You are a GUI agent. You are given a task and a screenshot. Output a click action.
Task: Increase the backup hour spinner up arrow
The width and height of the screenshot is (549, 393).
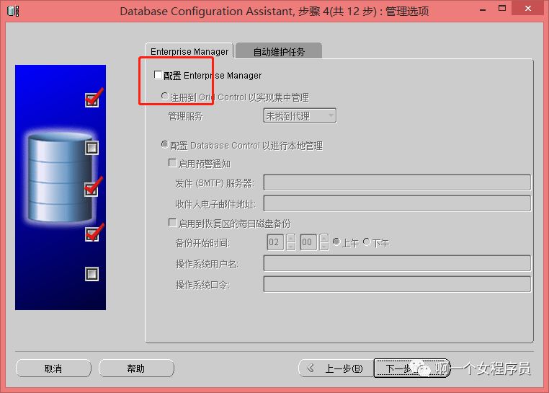pos(290,238)
